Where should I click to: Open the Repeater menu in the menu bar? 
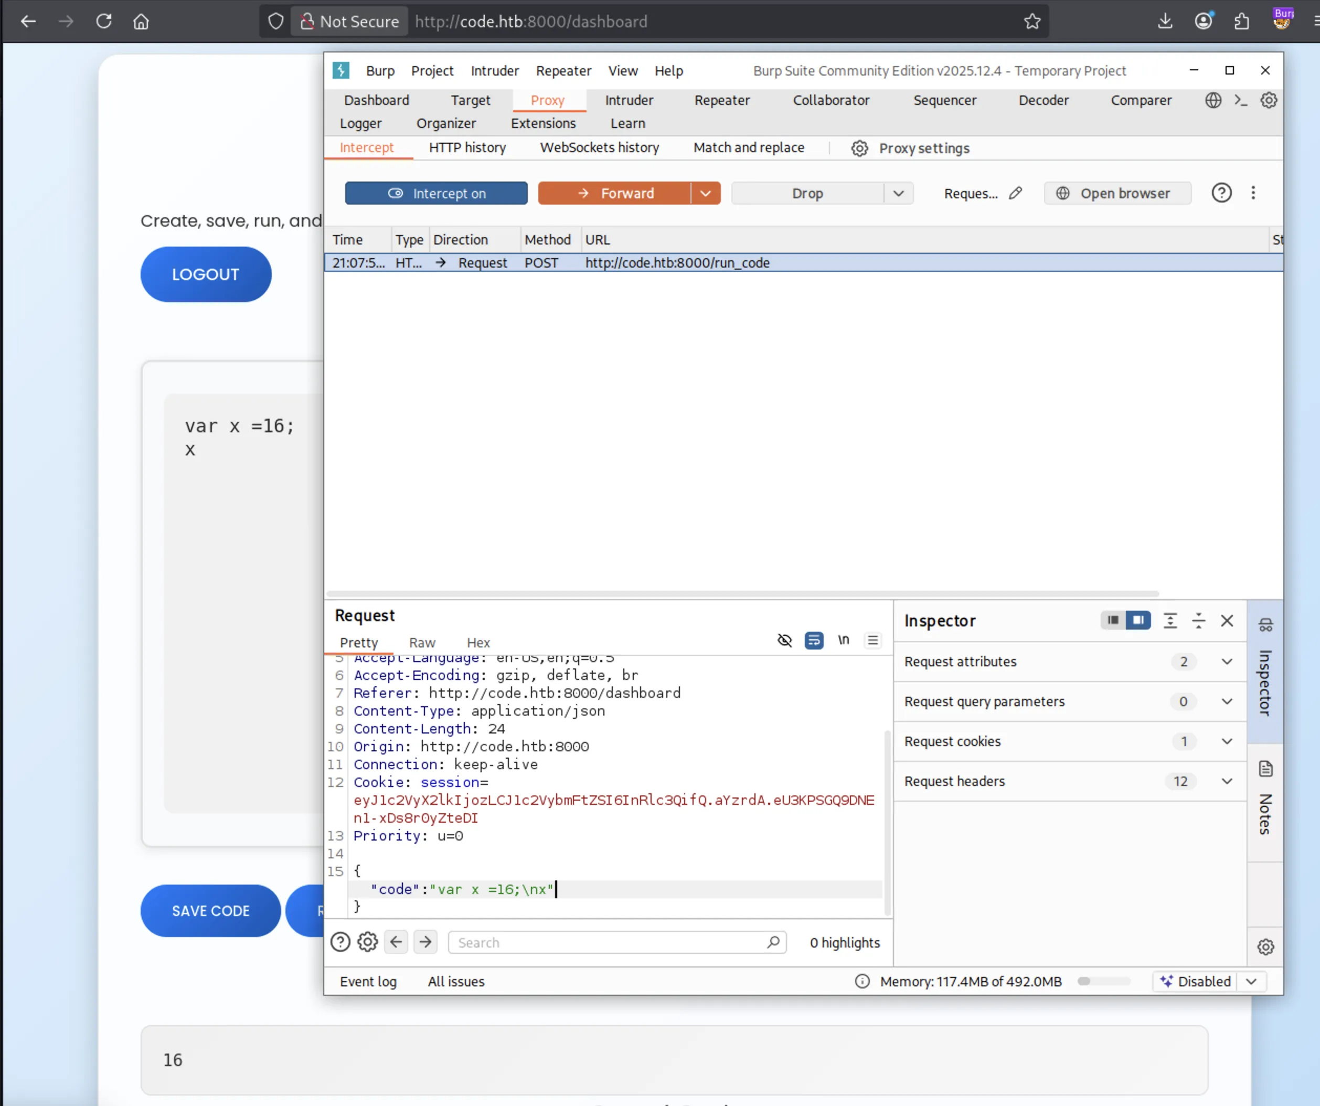tap(562, 70)
